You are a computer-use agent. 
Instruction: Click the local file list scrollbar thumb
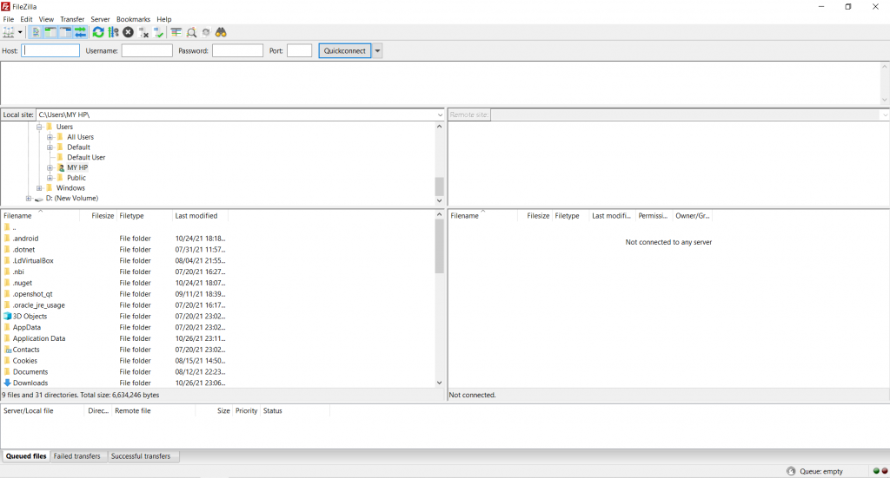[x=439, y=246]
